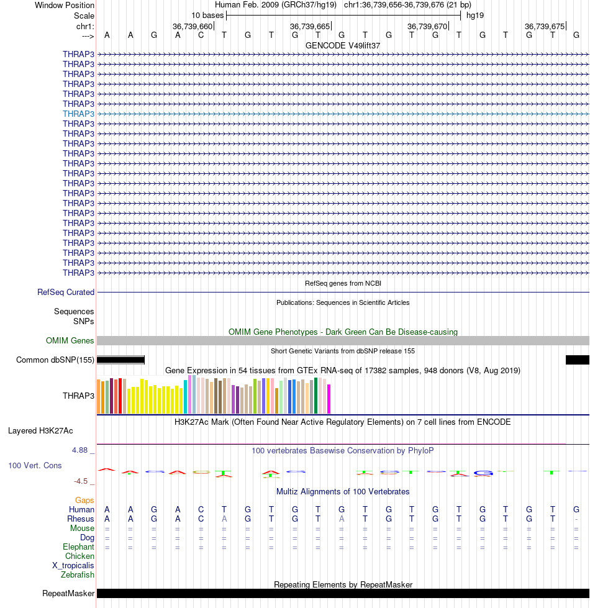Click the orange Gaps row label
The image size is (590, 608).
pyautogui.click(x=84, y=500)
